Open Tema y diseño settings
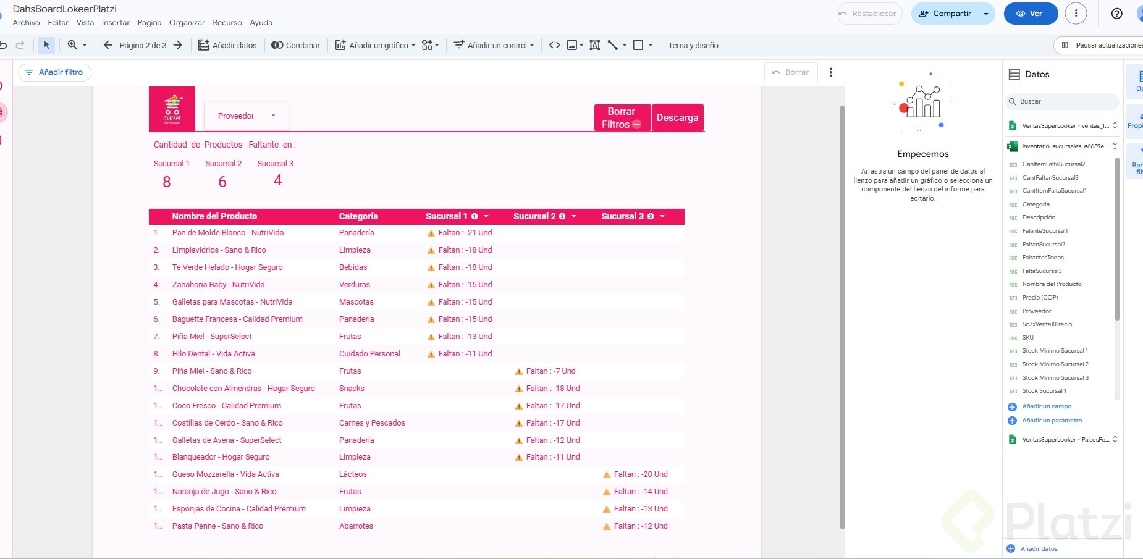Viewport: 1143px width, 559px height. (693, 45)
